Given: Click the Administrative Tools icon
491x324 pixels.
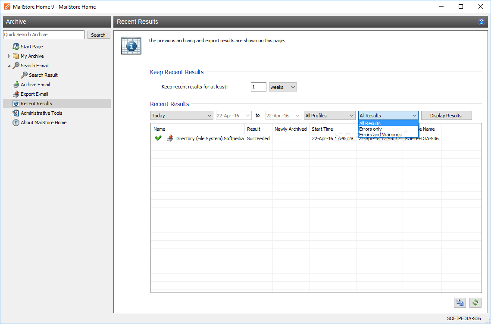Looking at the screenshot, I should coord(16,113).
